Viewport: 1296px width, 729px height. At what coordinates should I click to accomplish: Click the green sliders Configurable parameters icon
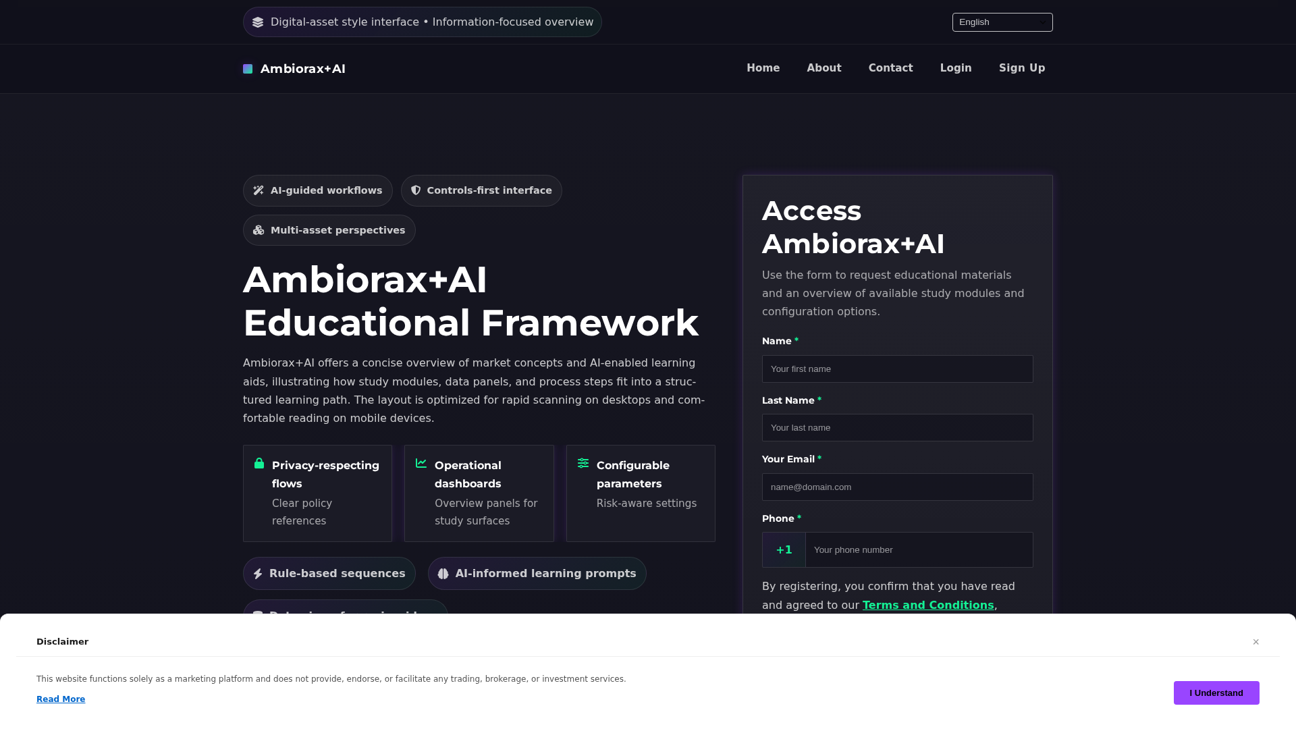point(583,463)
